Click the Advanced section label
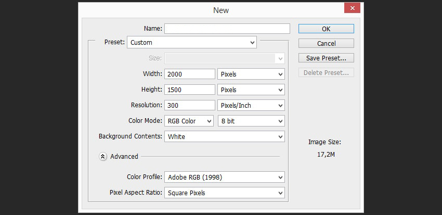Viewport: 442px width, 215px height. click(x=124, y=156)
